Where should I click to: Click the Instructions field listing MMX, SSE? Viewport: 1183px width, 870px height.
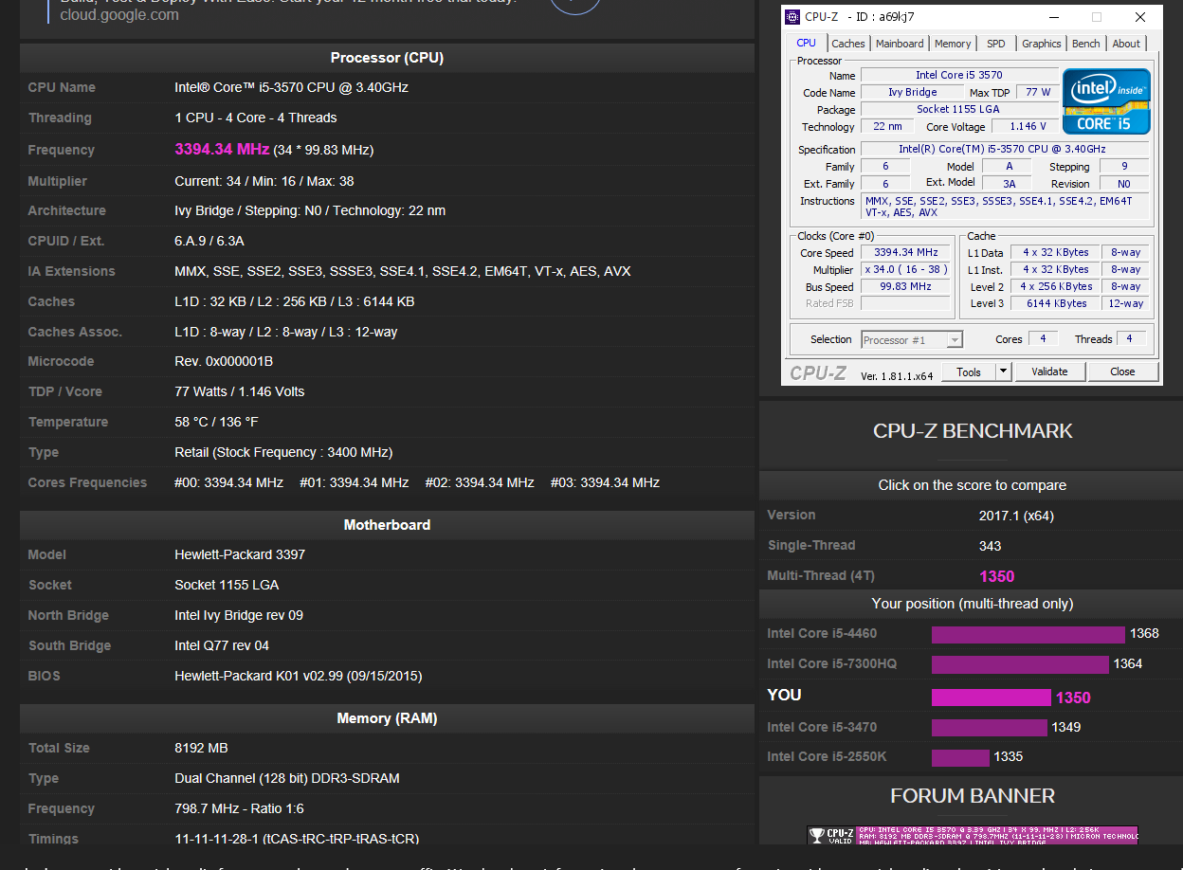click(1005, 207)
